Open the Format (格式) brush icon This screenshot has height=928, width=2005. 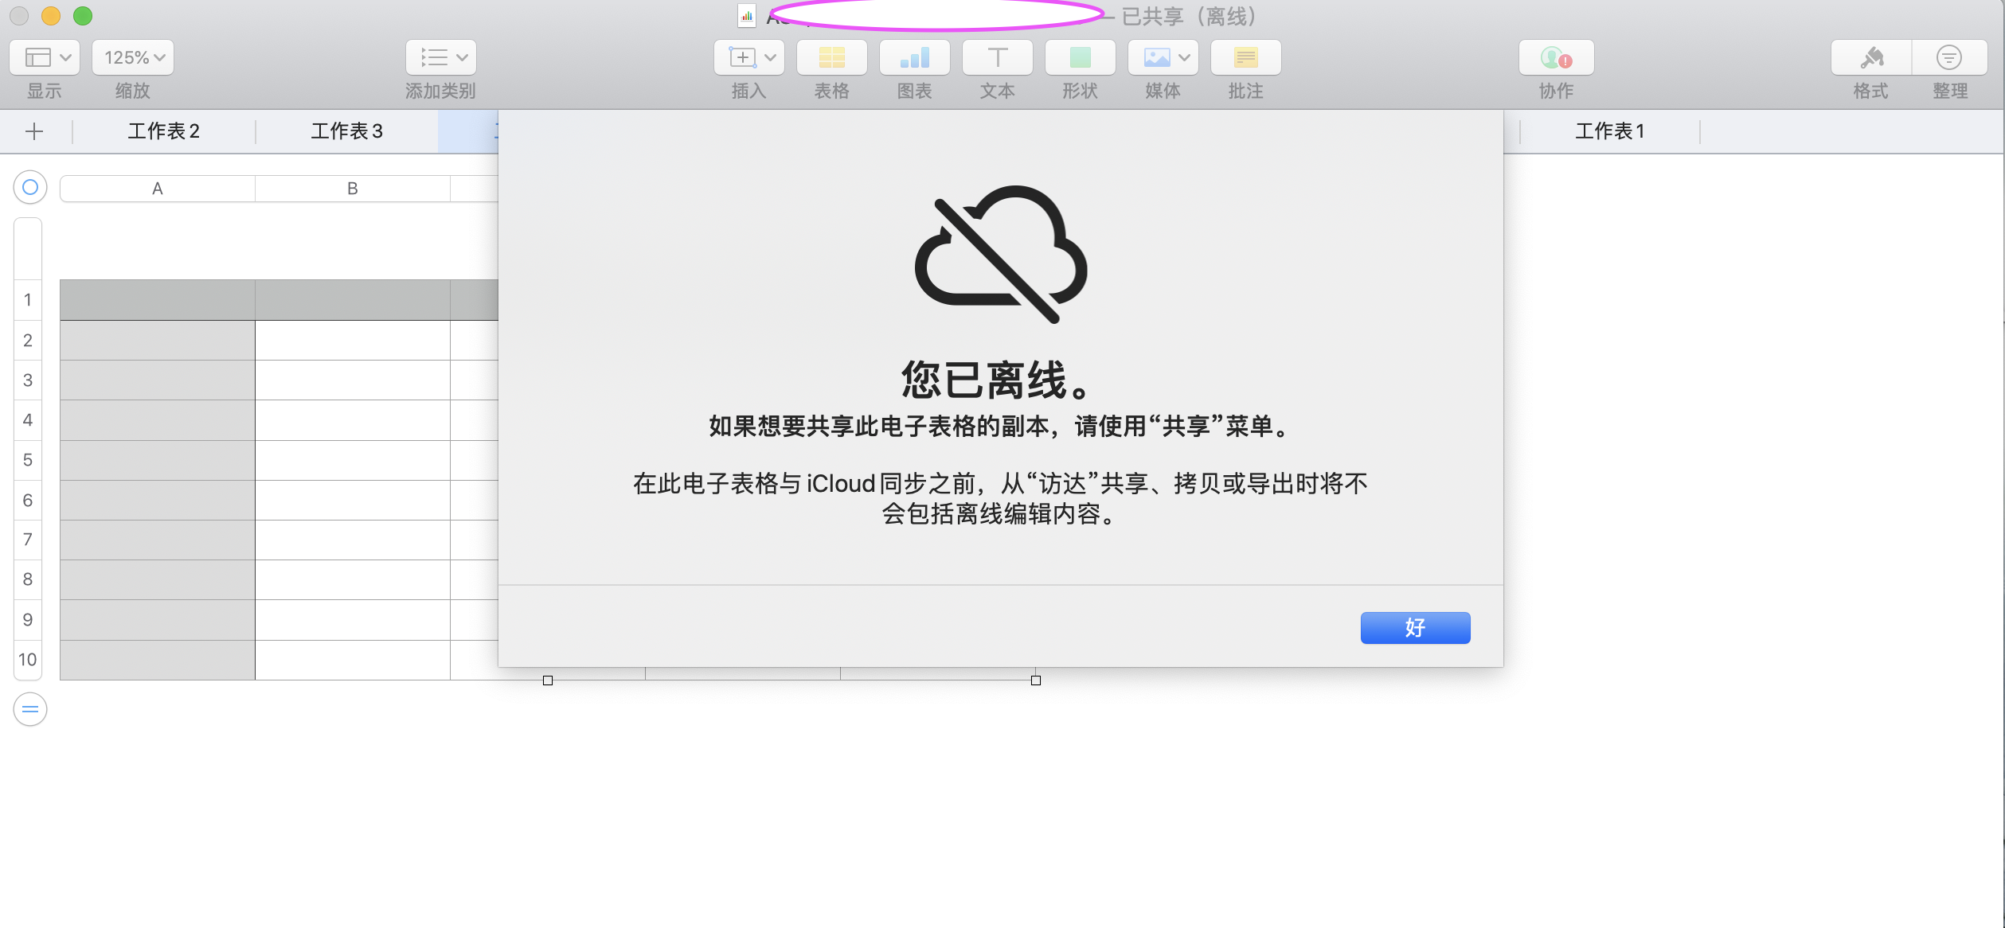tap(1870, 58)
